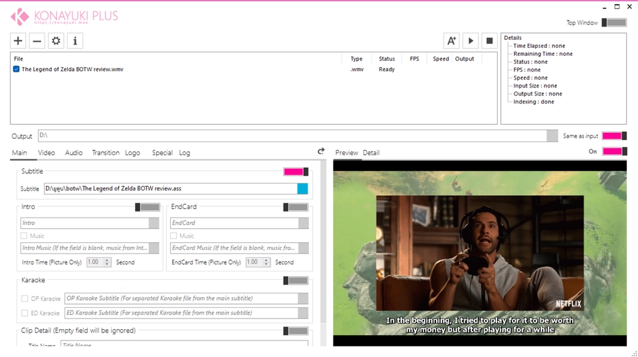638x357 pixels.
Task: Click the Type column header
Action: coord(356,58)
